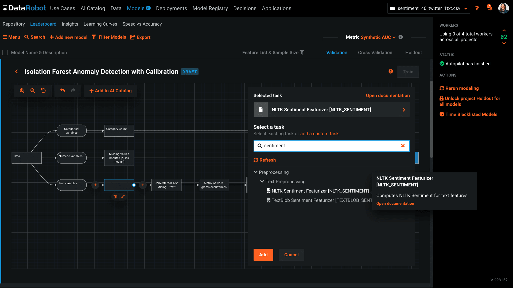Click Search in the leaderboard toolbar
This screenshot has height=288, width=513.
click(x=35, y=37)
